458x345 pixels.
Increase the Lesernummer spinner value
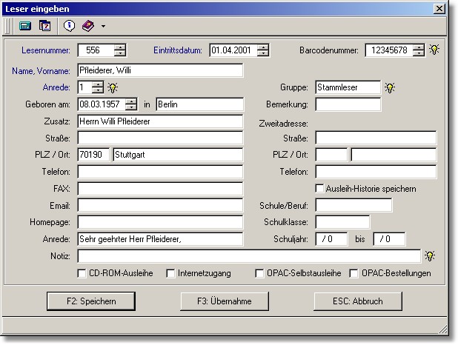tap(120, 47)
